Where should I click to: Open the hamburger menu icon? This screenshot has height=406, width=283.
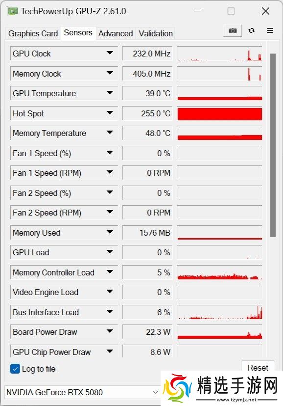269,30
